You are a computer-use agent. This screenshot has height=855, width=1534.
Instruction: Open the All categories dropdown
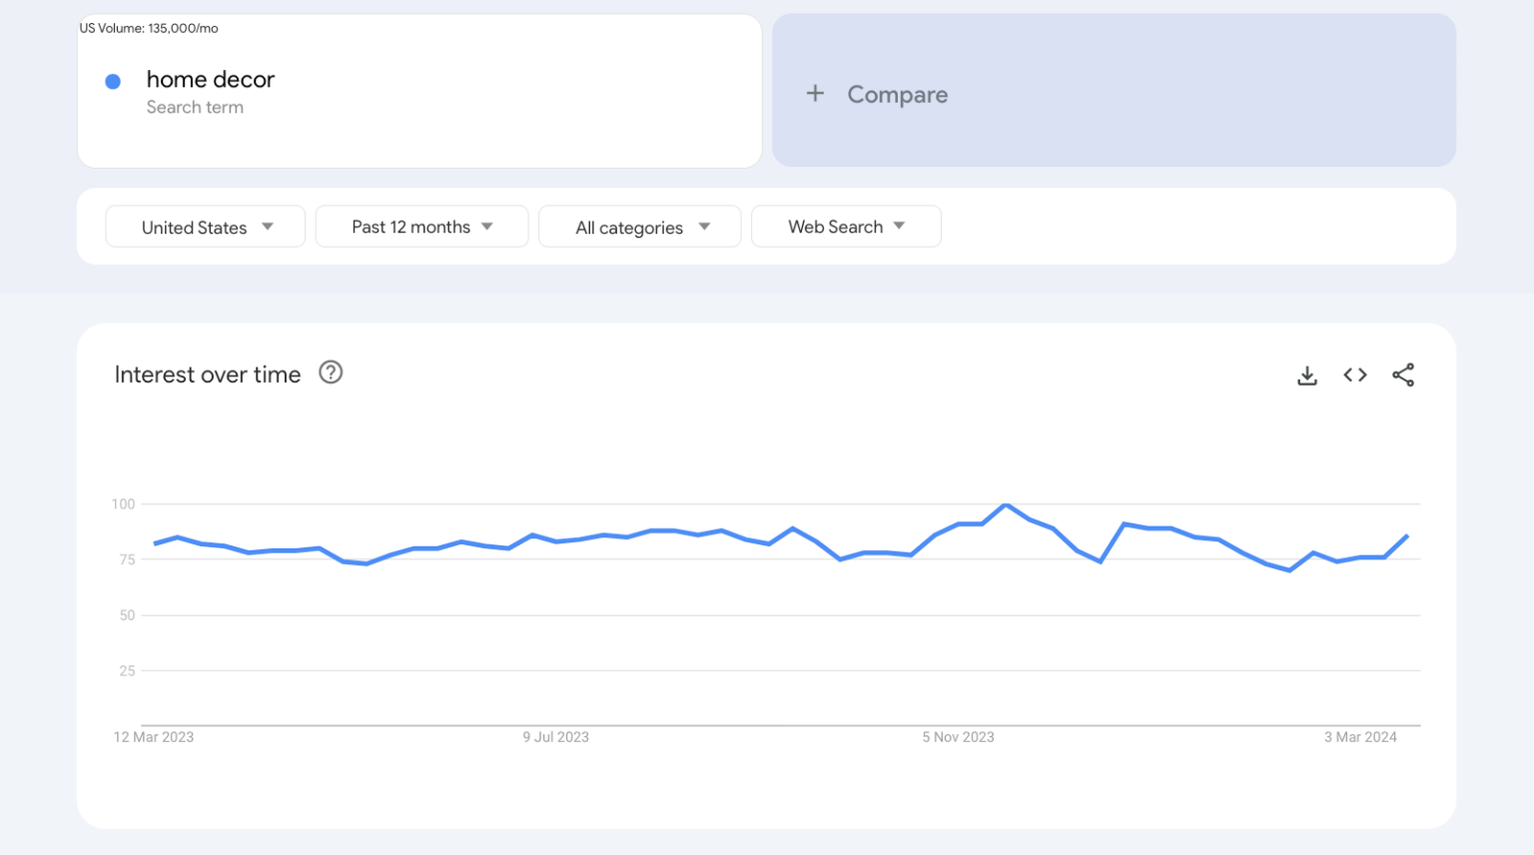(x=639, y=226)
